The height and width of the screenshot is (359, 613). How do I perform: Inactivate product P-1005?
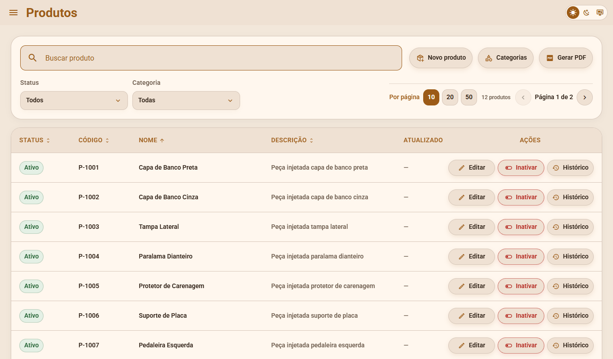pos(521,286)
